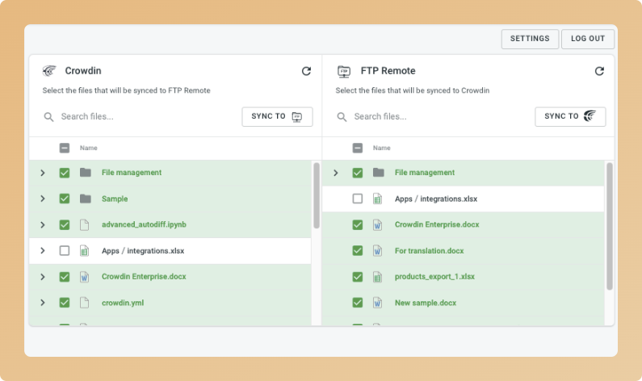Expand File management folder in Crowdin panel

(x=43, y=173)
